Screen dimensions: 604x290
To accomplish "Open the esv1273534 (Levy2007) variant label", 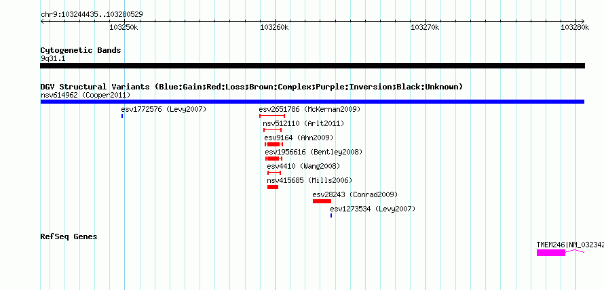I will (x=373, y=209).
